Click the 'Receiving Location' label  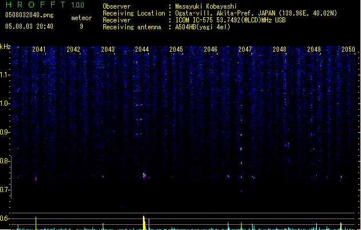(x=134, y=13)
